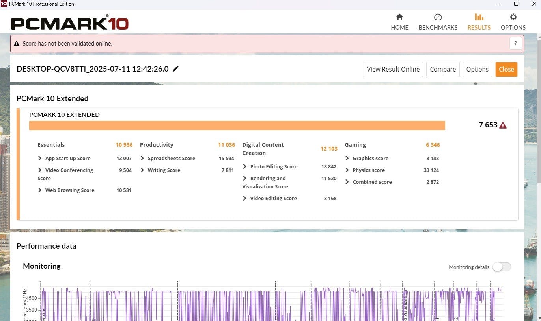
Task: Click the PCMark 10 logo
Action: 70,23
